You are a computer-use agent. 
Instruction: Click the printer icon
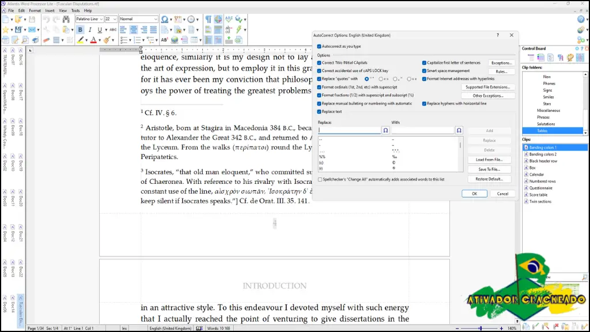(36, 40)
